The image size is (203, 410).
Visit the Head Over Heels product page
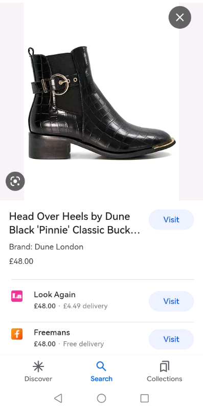(x=171, y=220)
